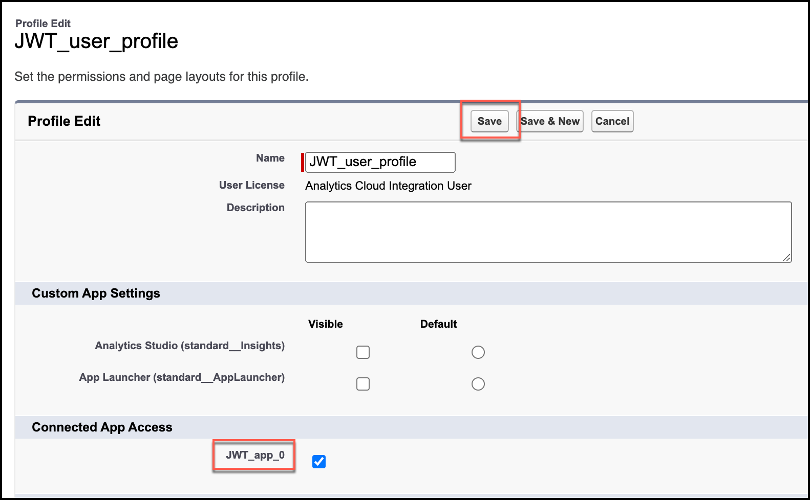Image resolution: width=810 pixels, height=500 pixels.
Task: Set Analytics Studio as the default app
Action: tap(478, 352)
